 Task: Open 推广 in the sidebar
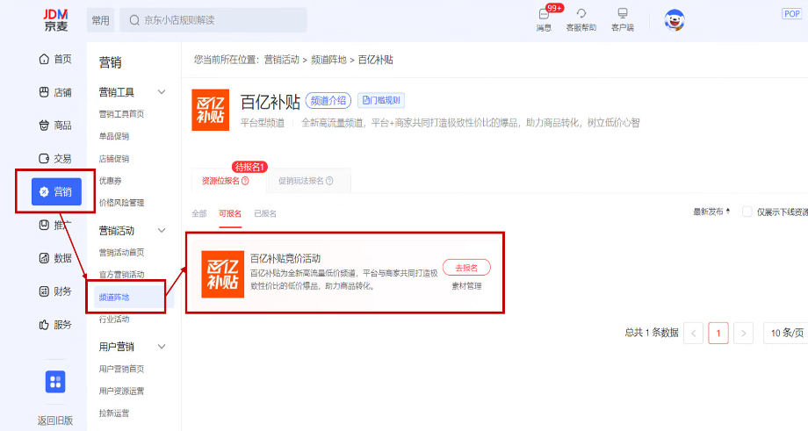pyautogui.click(x=55, y=225)
